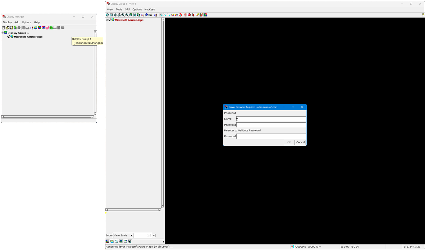Screen dimensions: 426x250
Task: Collapse sidebar with the black left-arrow button
Action: pyautogui.click(x=163, y=242)
